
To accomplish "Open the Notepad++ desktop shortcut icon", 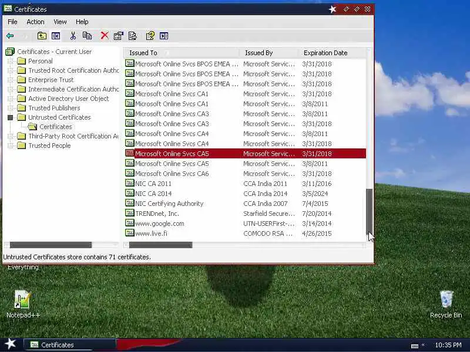I will click(x=22, y=300).
